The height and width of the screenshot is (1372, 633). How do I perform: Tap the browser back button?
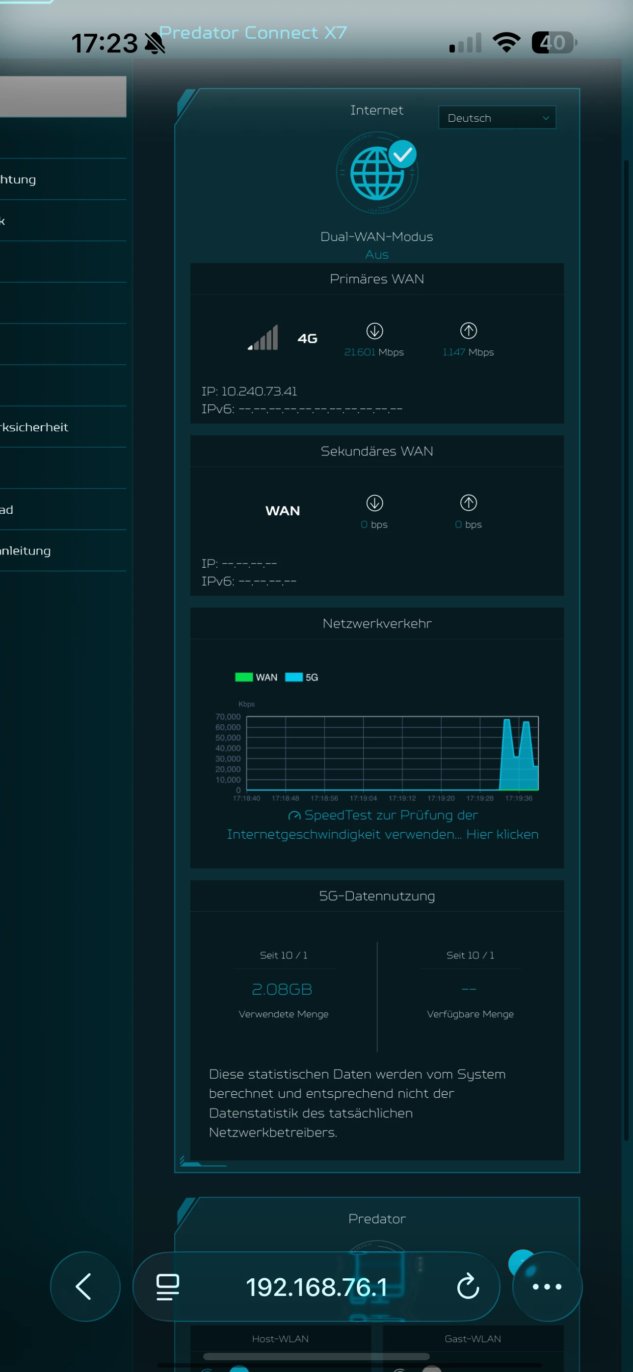[x=85, y=1286]
